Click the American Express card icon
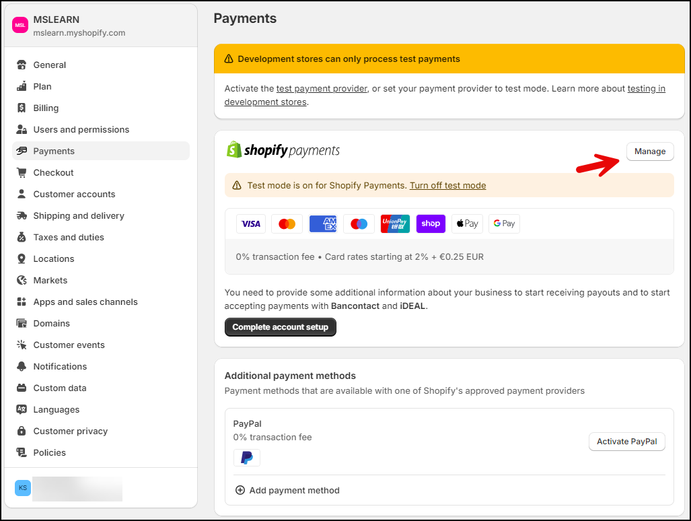Image resolution: width=691 pixels, height=521 pixels. (323, 224)
